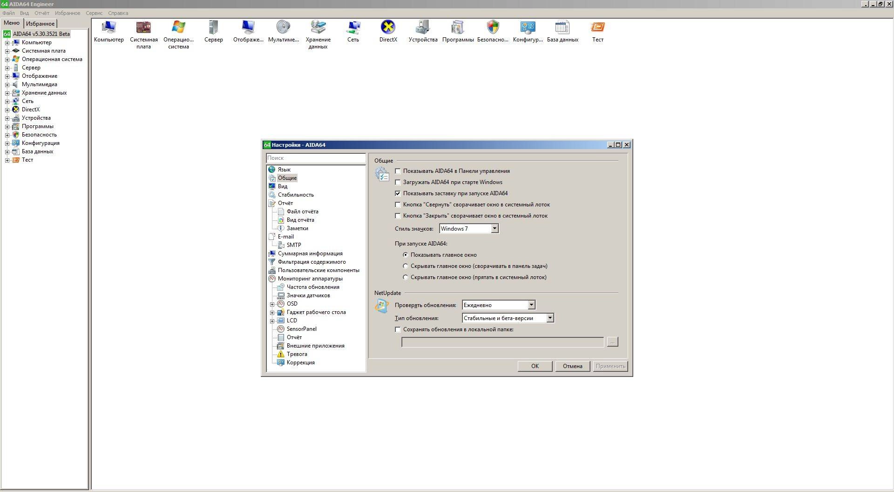Open the База данных large icon
894x492 pixels.
point(562,31)
